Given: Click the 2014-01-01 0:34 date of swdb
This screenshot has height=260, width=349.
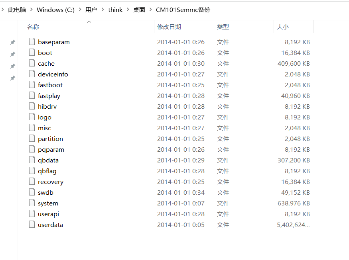Looking at the screenshot, I should tap(181, 192).
